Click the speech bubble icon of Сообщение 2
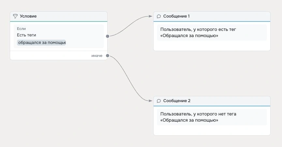 pyautogui.click(x=159, y=101)
